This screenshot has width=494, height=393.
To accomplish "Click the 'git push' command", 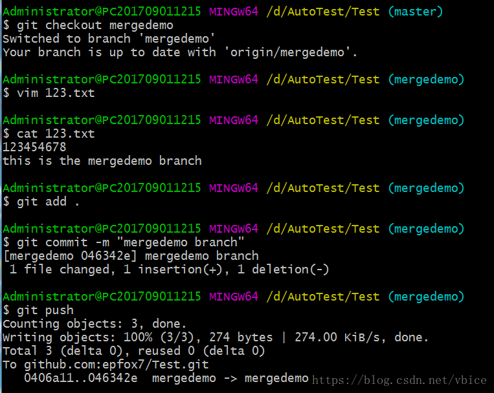I will (x=45, y=310).
